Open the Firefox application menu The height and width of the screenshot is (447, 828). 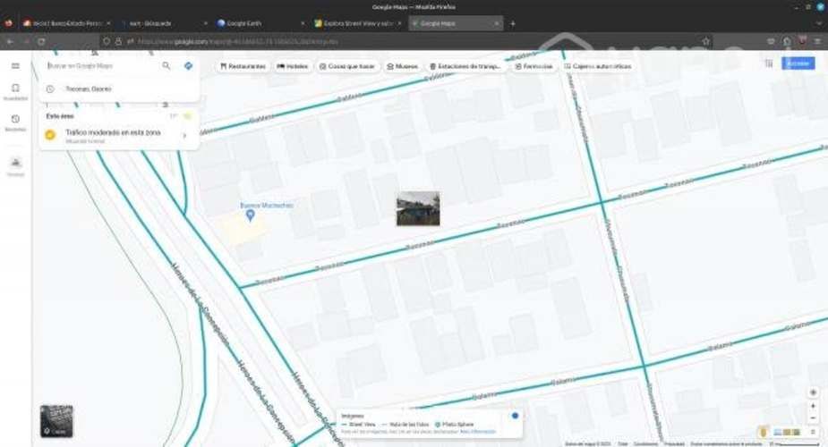coord(817,41)
